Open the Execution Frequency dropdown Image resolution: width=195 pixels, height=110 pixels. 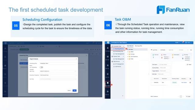[x=58, y=75]
